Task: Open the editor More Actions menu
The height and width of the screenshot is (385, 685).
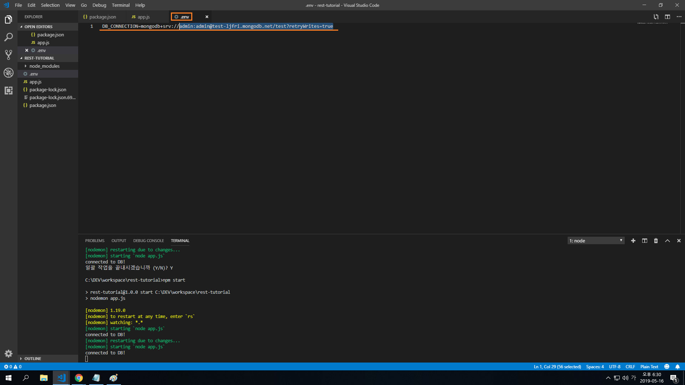Action: tap(679, 17)
